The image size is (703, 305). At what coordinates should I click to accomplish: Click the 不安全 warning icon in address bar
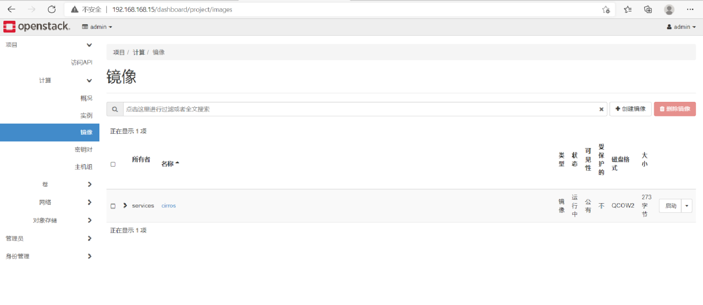(x=74, y=9)
